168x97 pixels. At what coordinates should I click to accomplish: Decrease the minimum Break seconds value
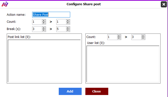tap(44, 30)
